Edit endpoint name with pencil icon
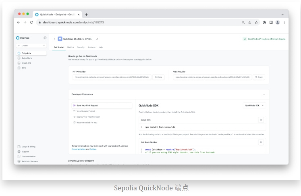 pos(97,39)
